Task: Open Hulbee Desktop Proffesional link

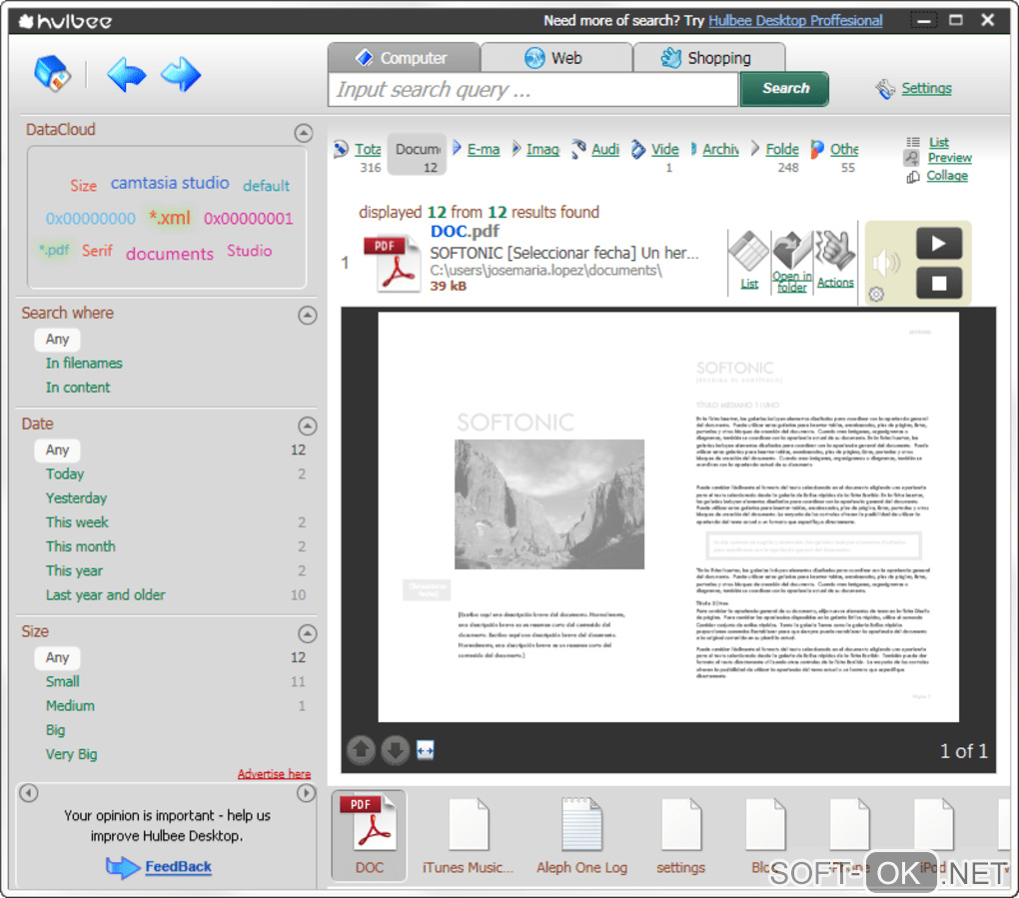Action: [x=795, y=21]
